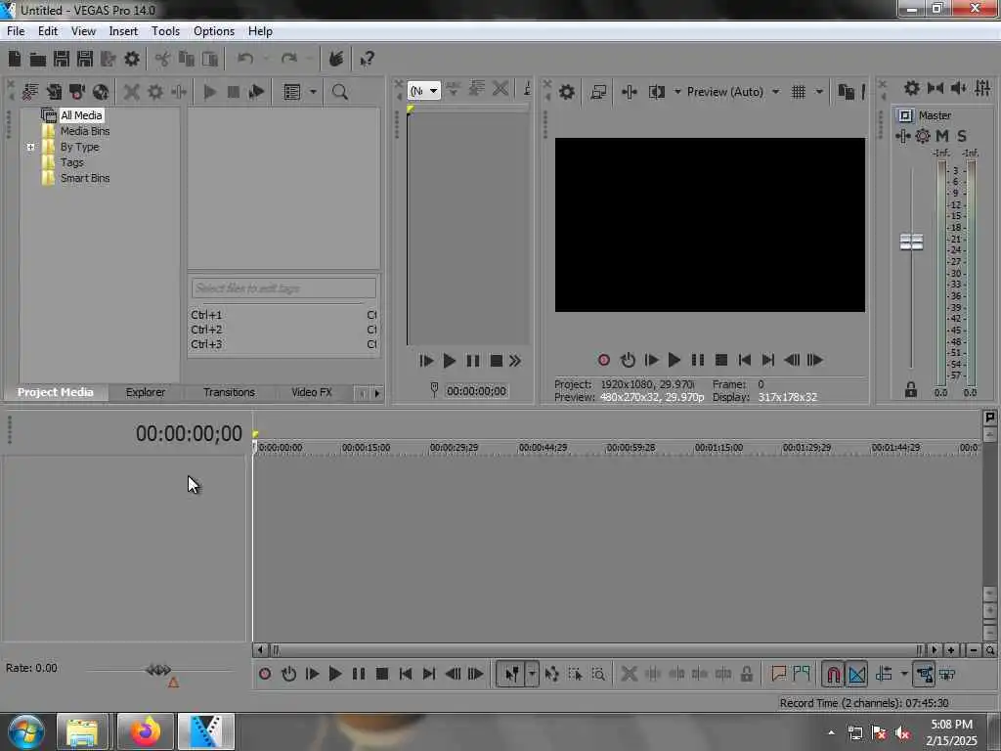Image resolution: width=1001 pixels, height=751 pixels.
Task: Save the project using the floppy disk icon
Action: pos(62,60)
